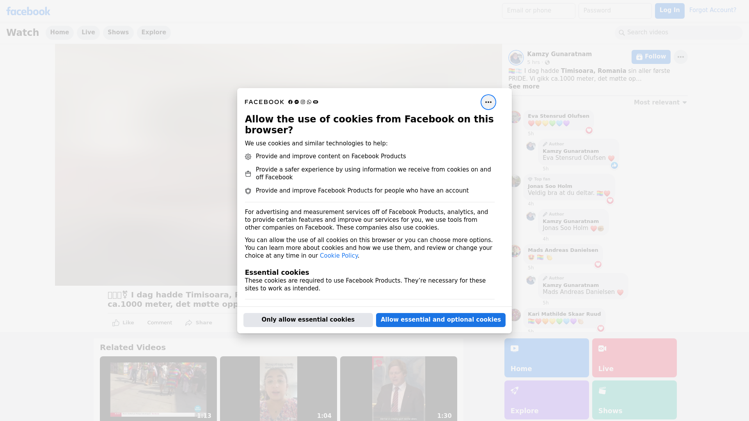Screen dimensions: 749x421
Task: Click Jonas Soo Holm commenter avatar
Action: coord(515,181)
